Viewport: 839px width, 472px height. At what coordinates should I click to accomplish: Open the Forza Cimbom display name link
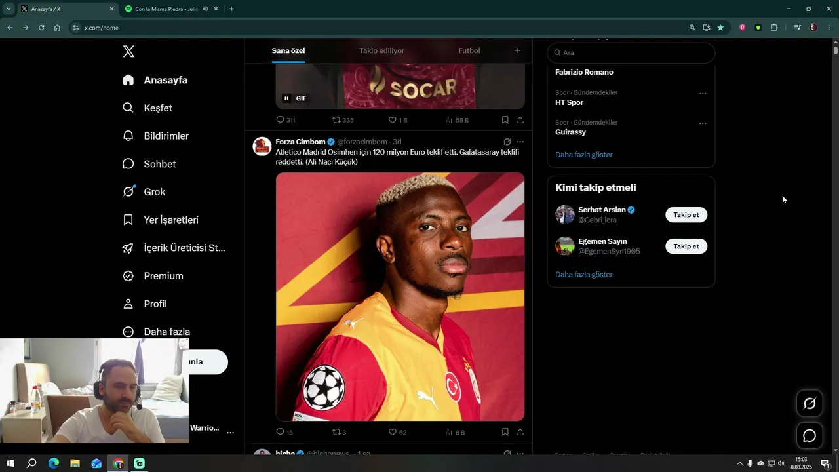click(300, 142)
